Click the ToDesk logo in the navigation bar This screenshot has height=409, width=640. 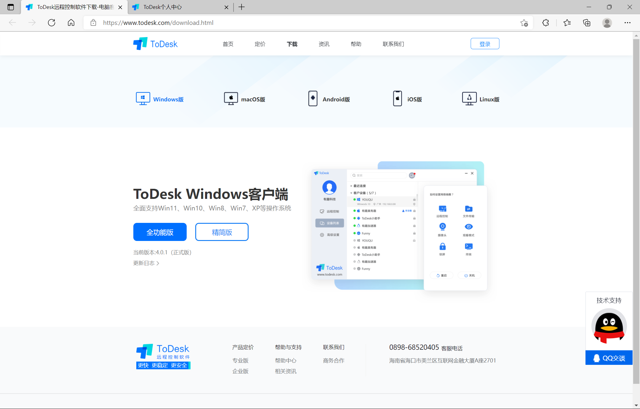point(155,43)
